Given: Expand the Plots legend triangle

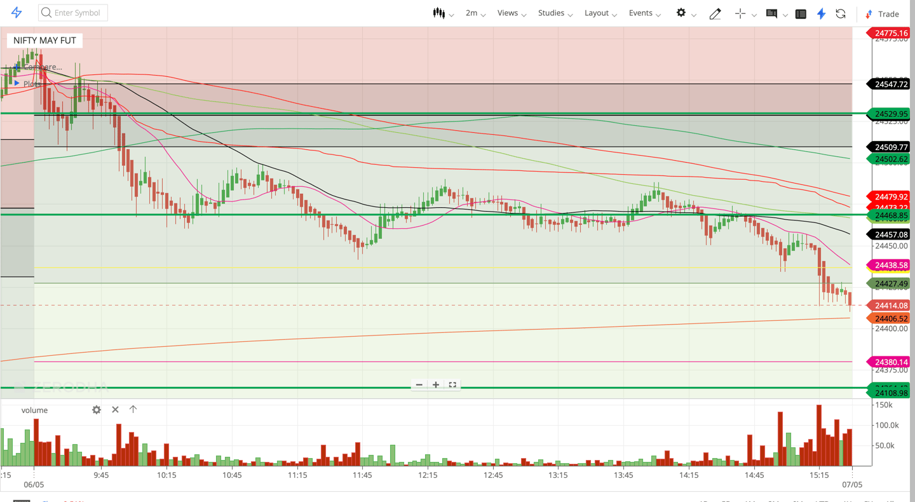Looking at the screenshot, I should coord(17,83).
